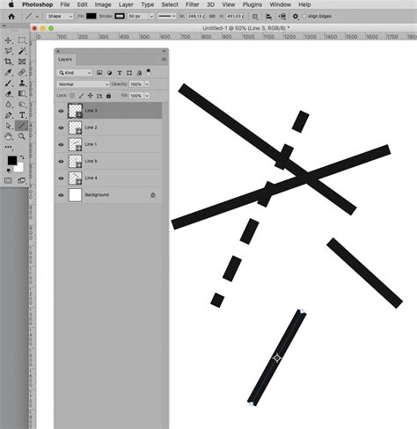Select the Eraser tool
This screenshot has width=417, height=429.
(8, 94)
